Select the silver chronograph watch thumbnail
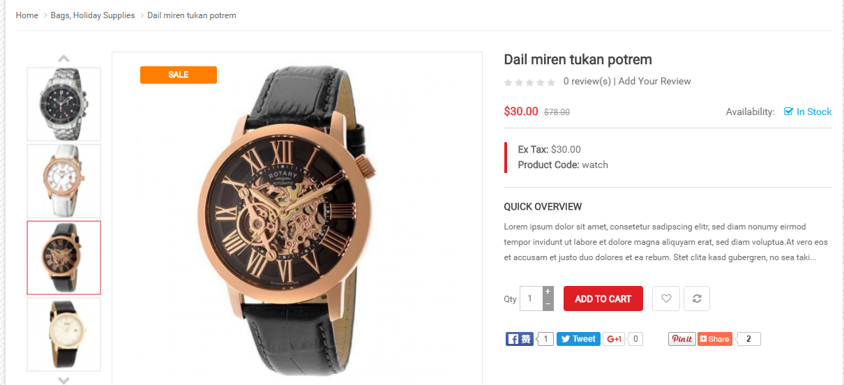Screen dimensions: 844x385 [63, 104]
